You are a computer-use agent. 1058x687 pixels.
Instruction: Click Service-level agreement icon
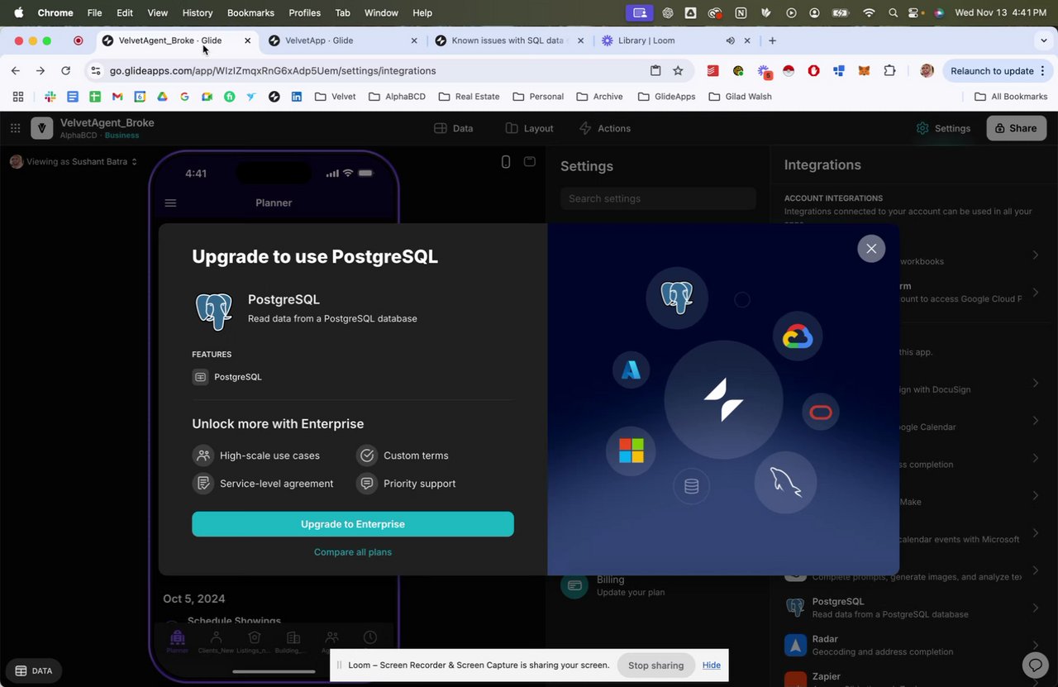[203, 484]
